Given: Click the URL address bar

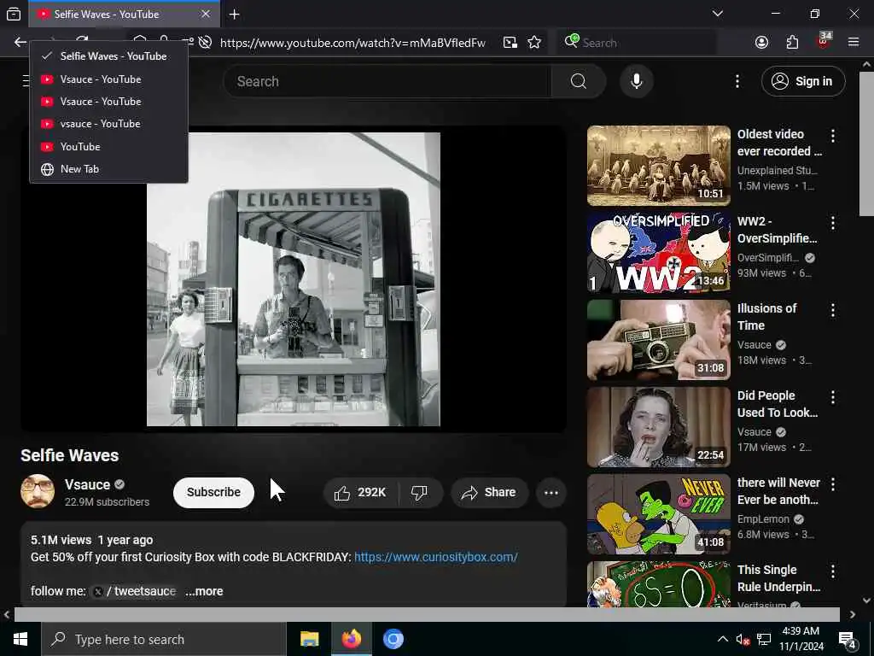Looking at the screenshot, I should [353, 43].
